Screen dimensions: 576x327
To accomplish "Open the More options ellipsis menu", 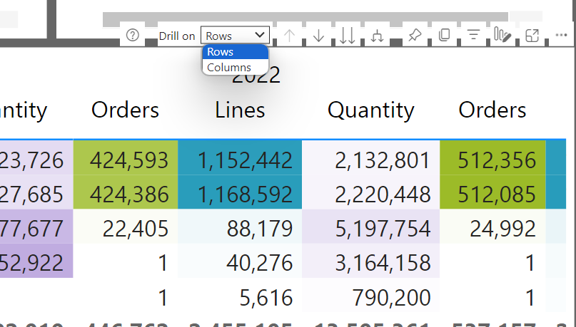I will (x=560, y=36).
